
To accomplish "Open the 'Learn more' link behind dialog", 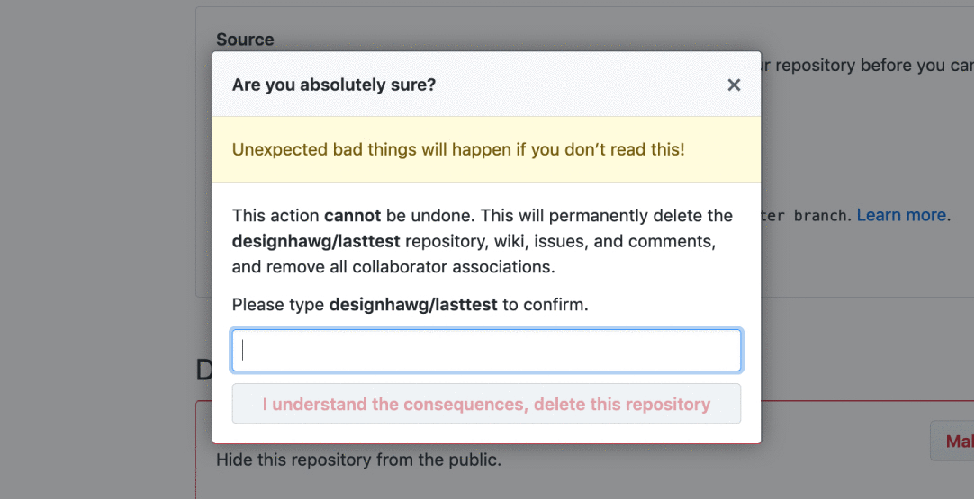I will pyautogui.click(x=901, y=215).
